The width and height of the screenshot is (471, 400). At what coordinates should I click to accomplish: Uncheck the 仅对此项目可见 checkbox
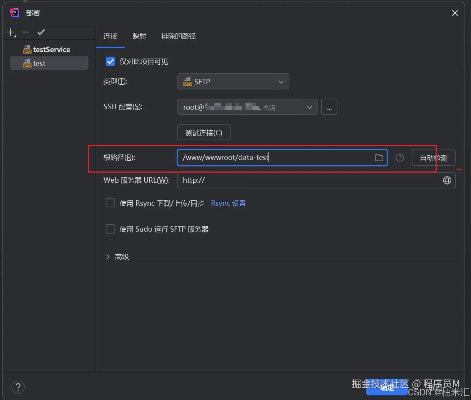110,61
